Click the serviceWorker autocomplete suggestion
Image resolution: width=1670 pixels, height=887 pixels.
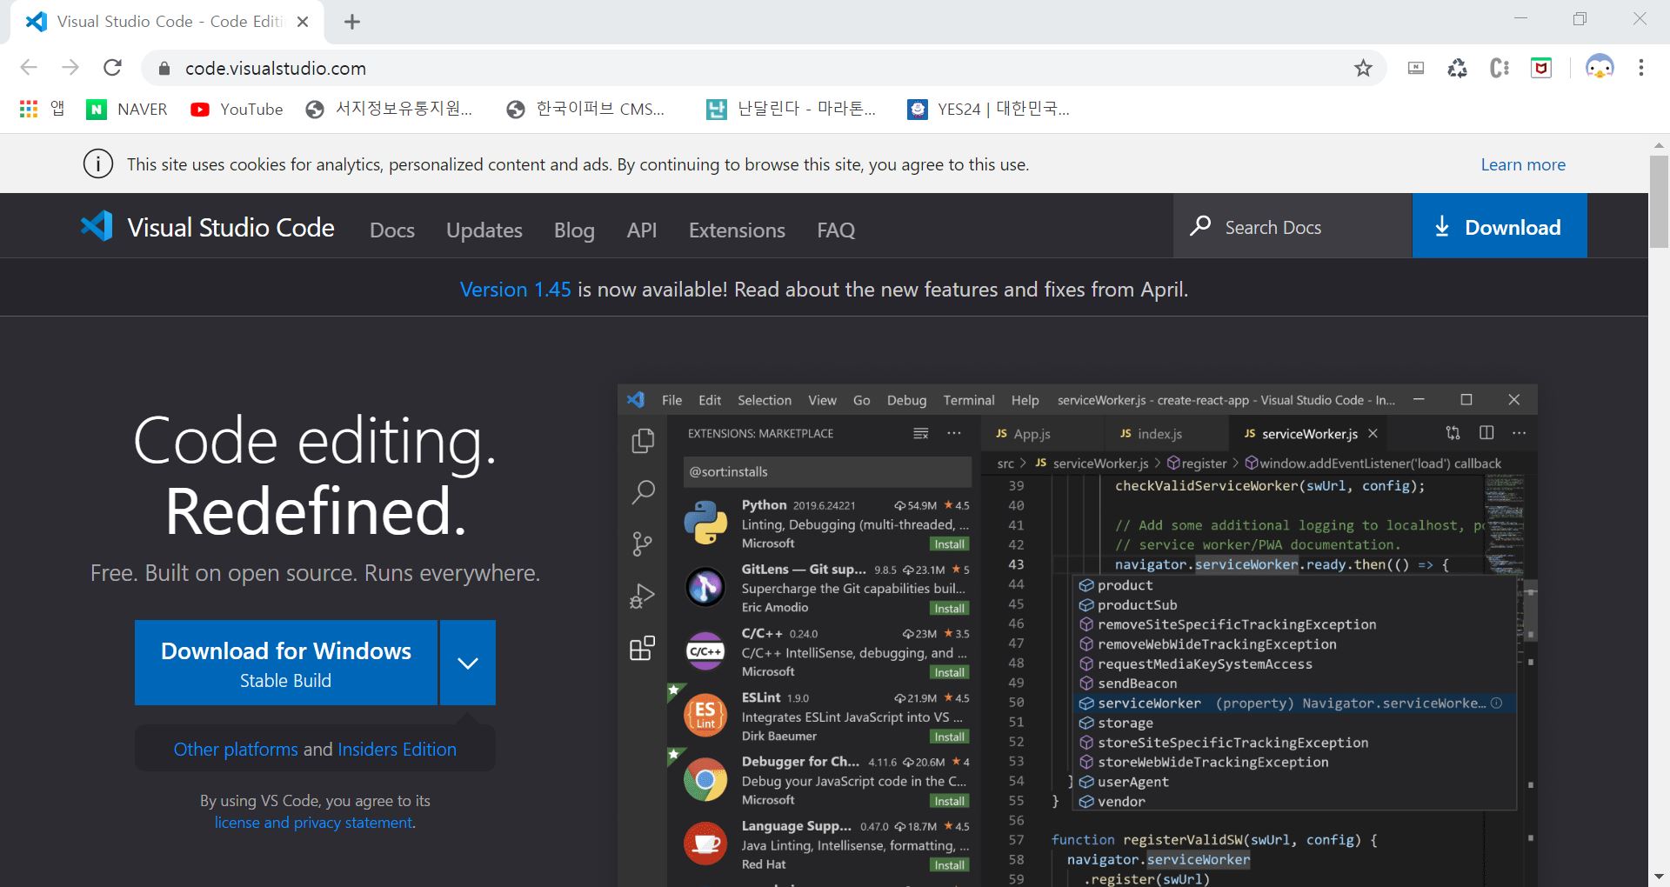click(1294, 703)
